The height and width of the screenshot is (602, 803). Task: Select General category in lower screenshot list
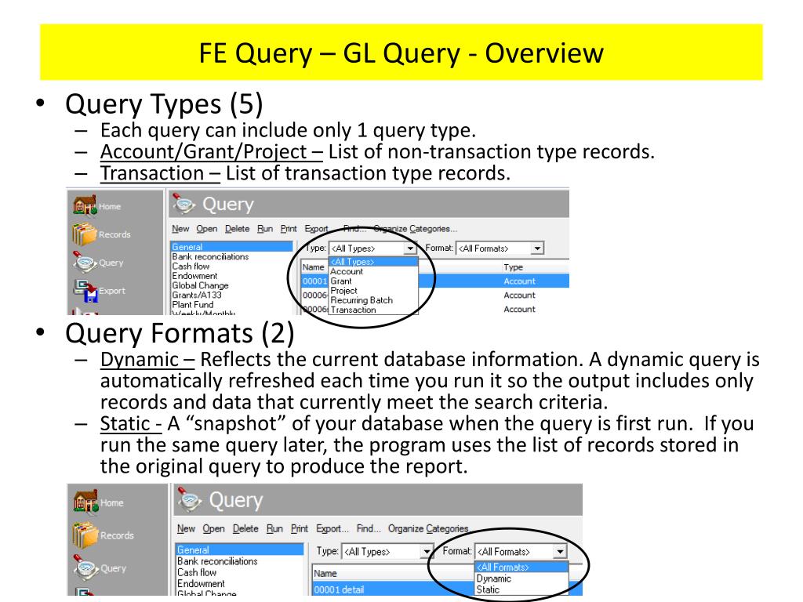[x=239, y=549]
